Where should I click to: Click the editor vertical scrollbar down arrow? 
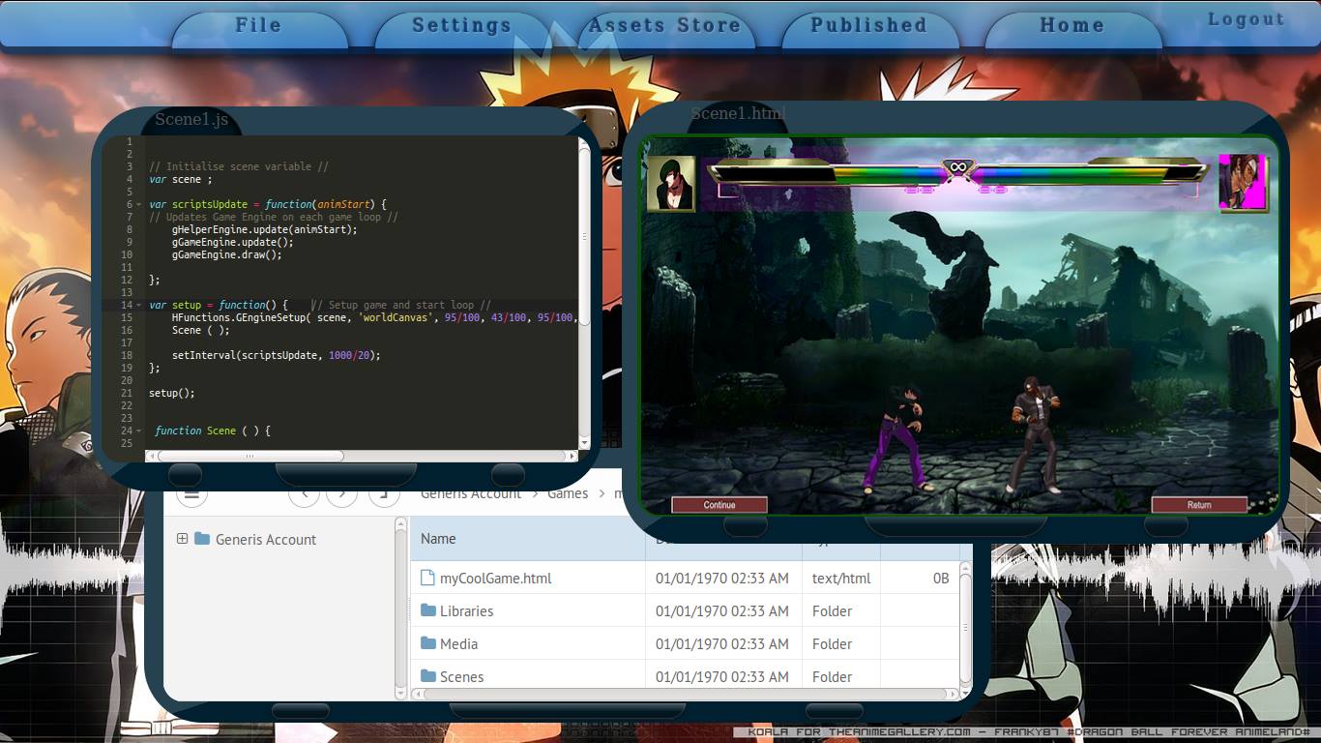click(x=584, y=442)
